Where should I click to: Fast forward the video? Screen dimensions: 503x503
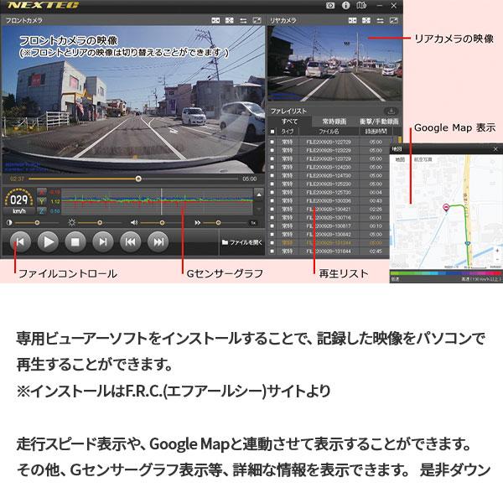(158, 242)
